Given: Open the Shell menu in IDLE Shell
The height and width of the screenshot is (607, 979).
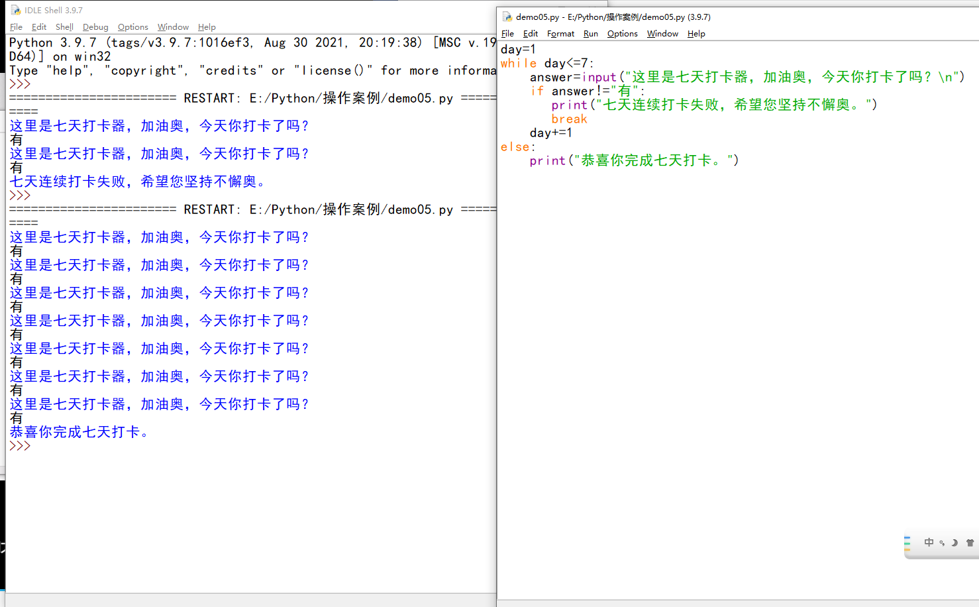Looking at the screenshot, I should (x=64, y=27).
